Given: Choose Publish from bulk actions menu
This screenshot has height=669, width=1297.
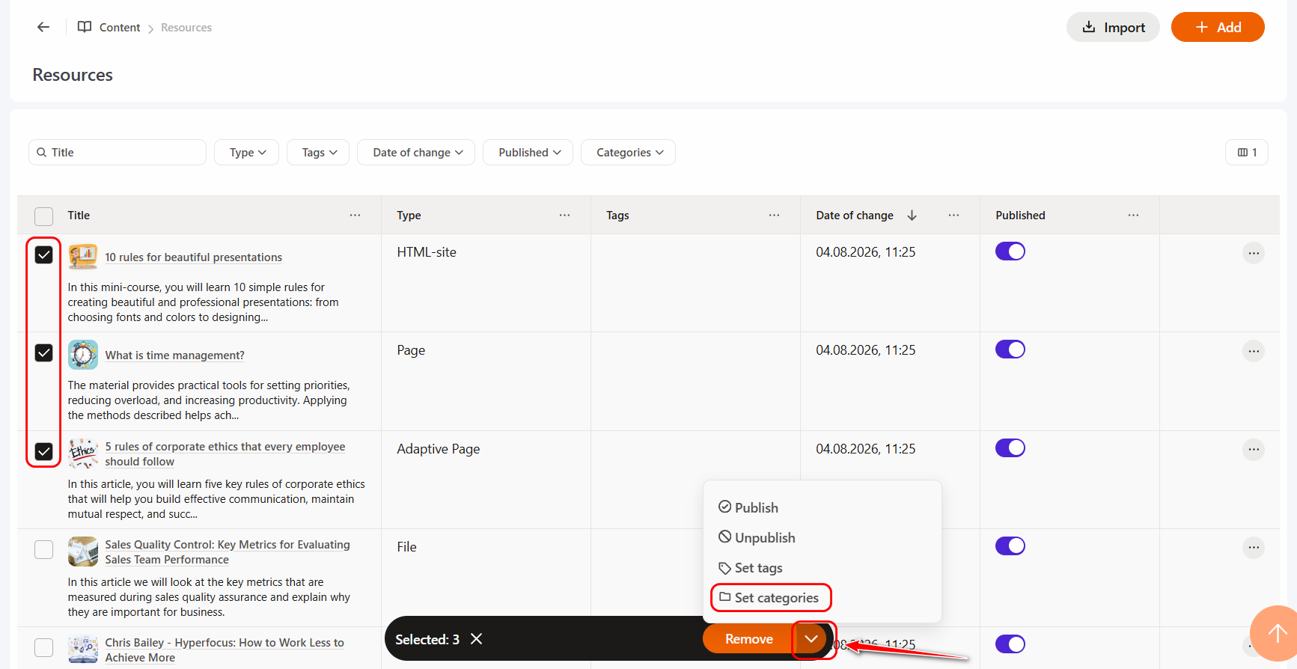Looking at the screenshot, I should click(748, 507).
